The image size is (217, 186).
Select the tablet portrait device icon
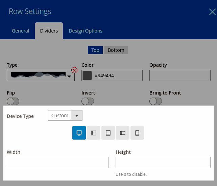(108, 133)
